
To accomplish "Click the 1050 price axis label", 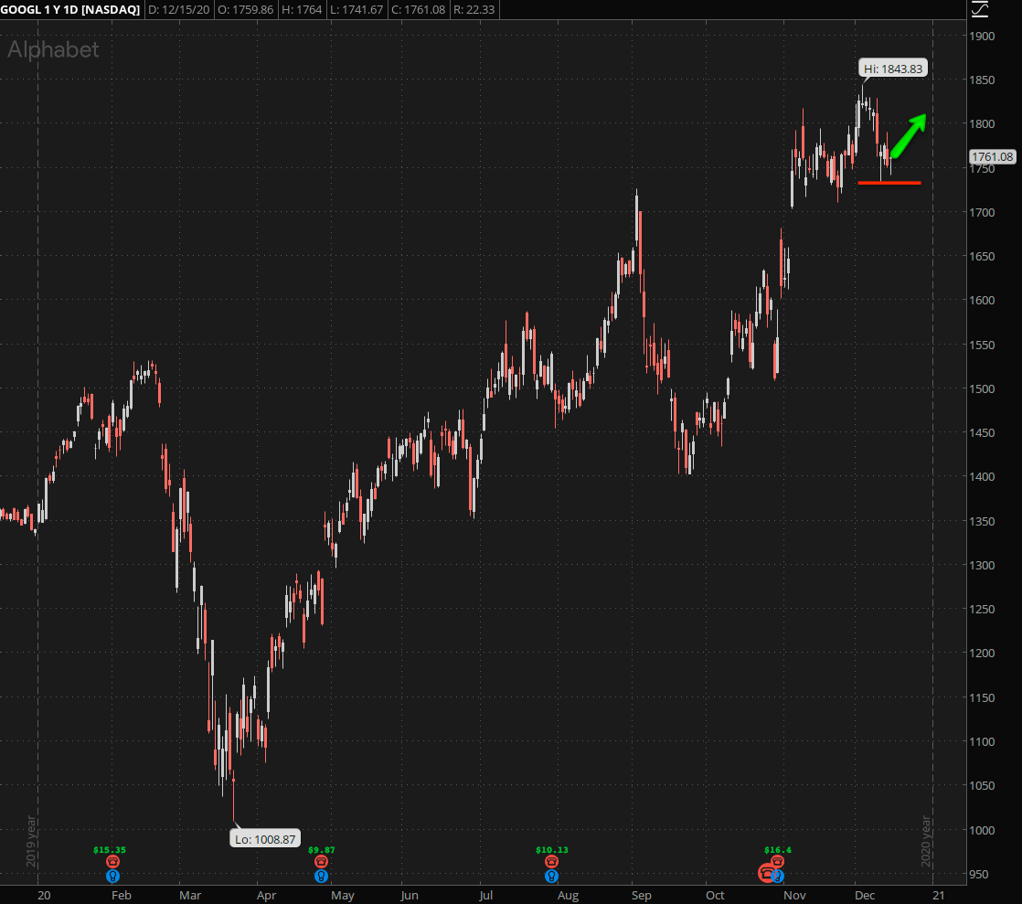I will coord(982,786).
